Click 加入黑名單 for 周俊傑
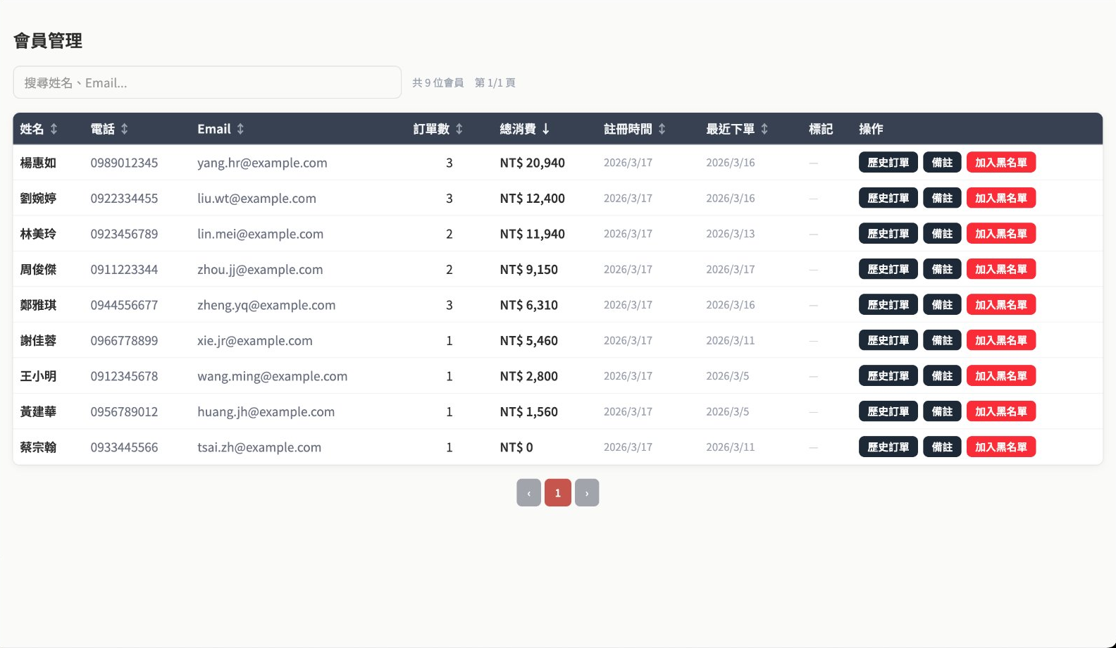 [x=1000, y=269]
